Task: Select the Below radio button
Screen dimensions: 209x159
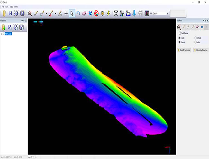Action: [195, 42]
